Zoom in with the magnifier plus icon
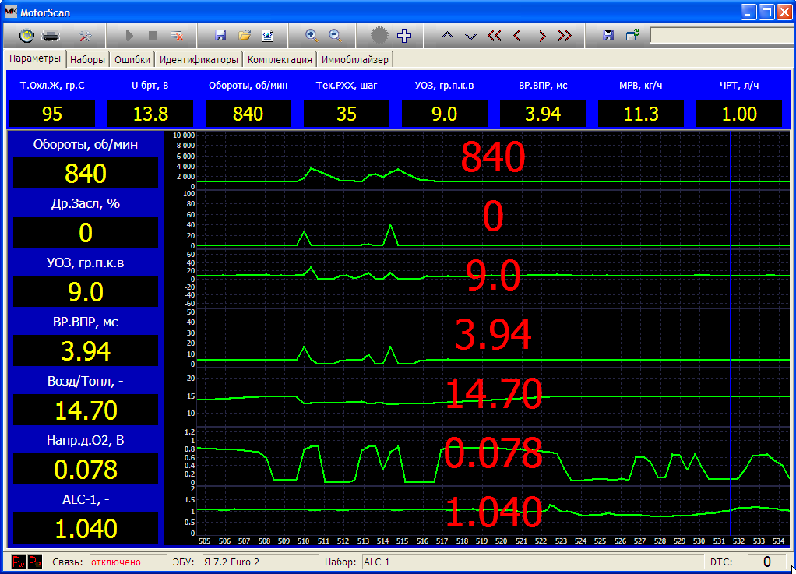796x574 pixels. coord(312,36)
